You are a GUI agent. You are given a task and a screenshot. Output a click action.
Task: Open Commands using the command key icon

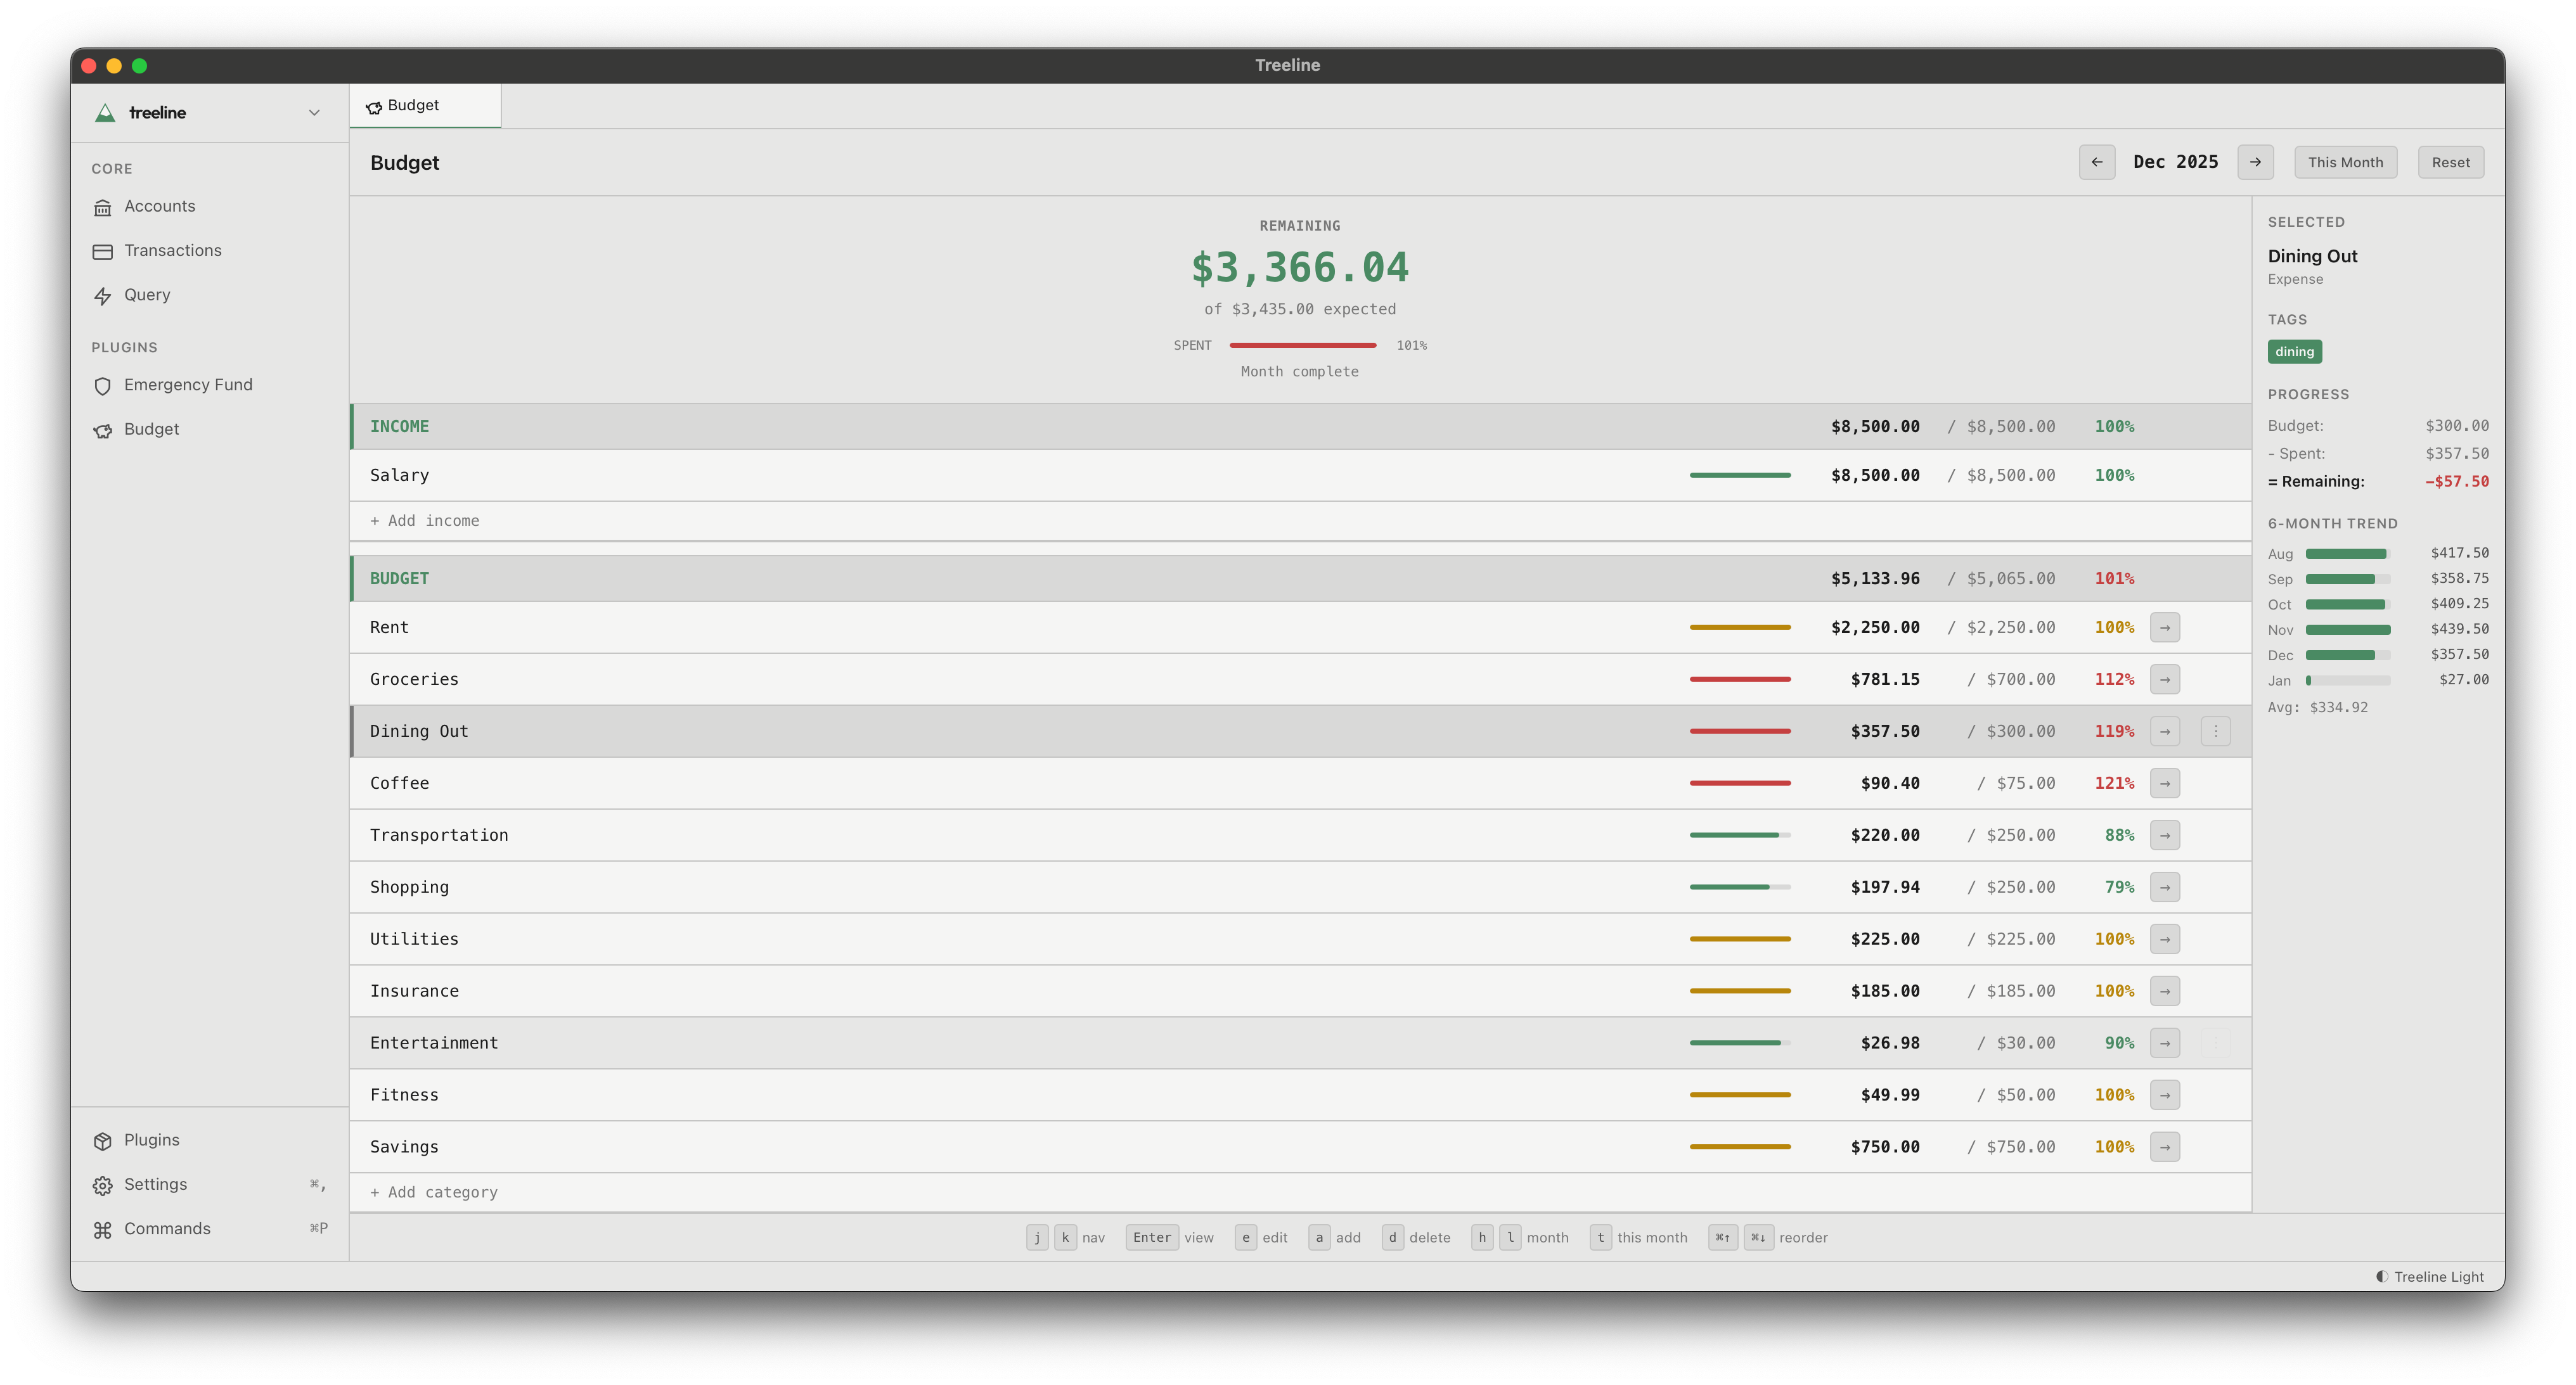[104, 1229]
